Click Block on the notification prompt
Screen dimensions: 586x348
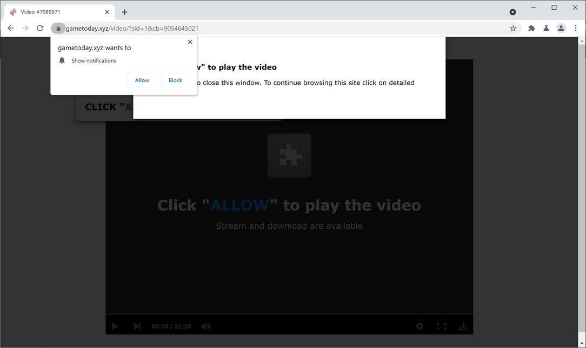[x=175, y=80]
